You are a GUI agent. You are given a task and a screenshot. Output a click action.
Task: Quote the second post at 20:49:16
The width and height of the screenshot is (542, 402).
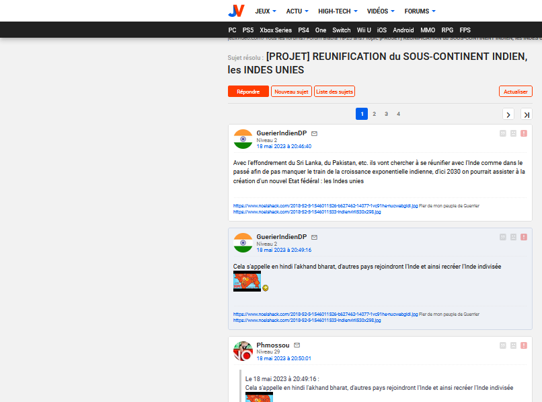point(502,237)
